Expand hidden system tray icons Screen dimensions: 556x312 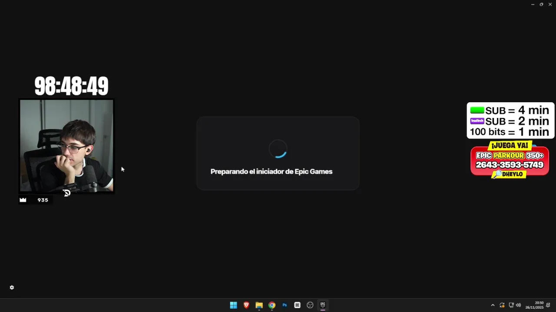click(x=493, y=305)
